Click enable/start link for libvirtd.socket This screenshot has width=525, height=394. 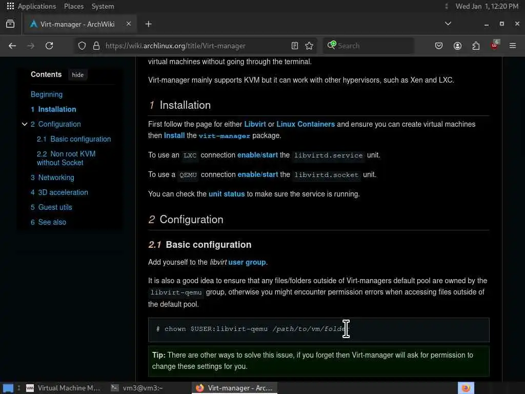pyautogui.click(x=258, y=174)
